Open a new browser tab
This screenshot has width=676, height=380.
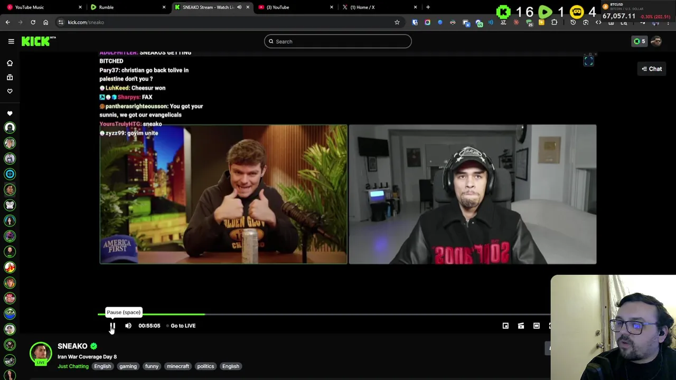click(428, 7)
